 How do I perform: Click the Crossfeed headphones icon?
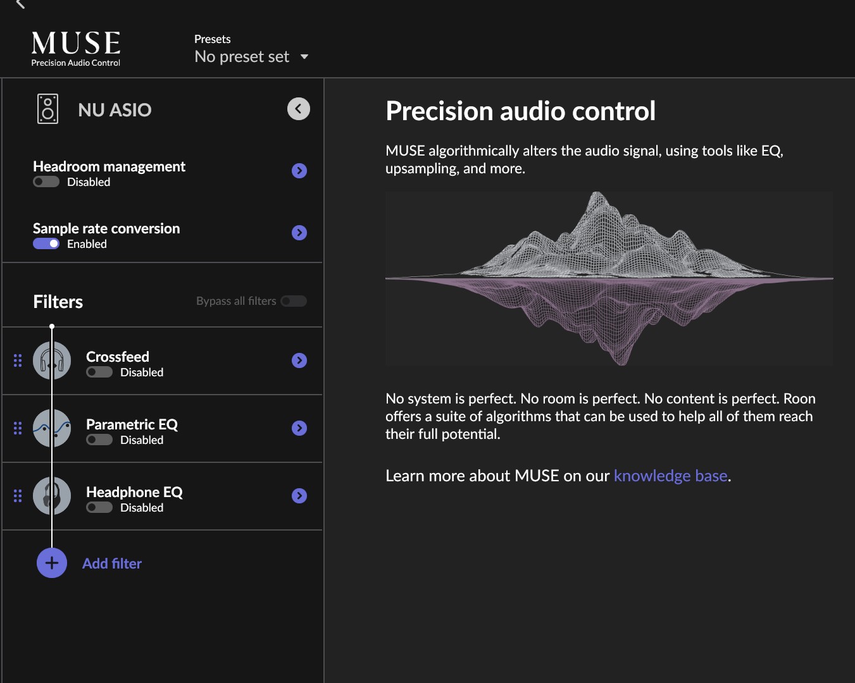click(x=52, y=360)
